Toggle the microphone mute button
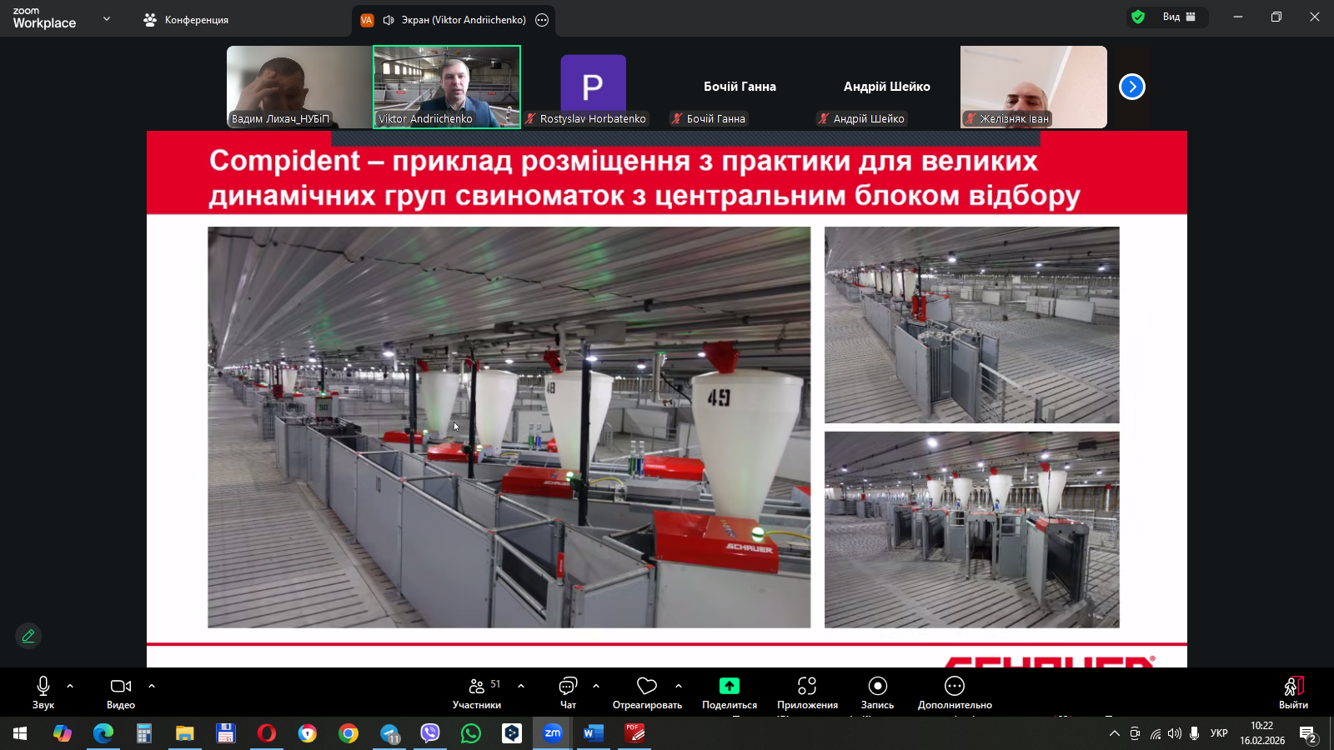The height and width of the screenshot is (750, 1334). (x=43, y=686)
